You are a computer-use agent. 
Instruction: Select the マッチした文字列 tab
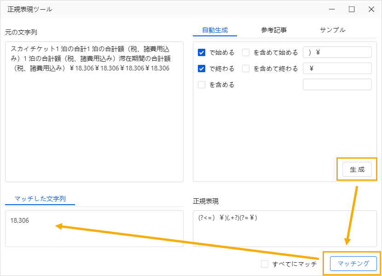point(40,199)
